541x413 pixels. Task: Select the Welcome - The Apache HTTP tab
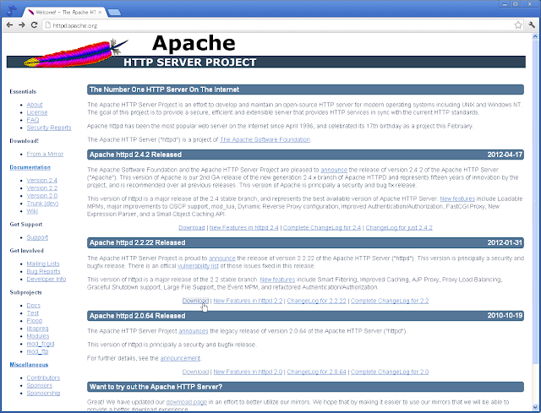[x=64, y=12]
